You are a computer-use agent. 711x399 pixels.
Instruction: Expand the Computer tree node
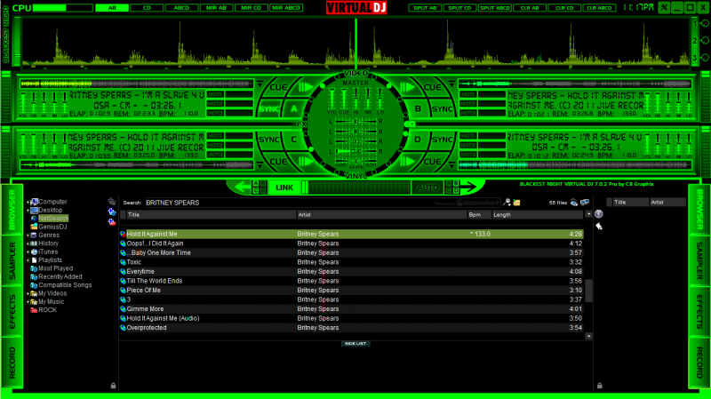click(x=28, y=203)
